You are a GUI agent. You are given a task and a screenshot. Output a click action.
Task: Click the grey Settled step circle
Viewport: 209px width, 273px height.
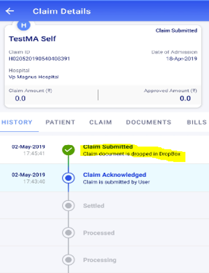coord(68,205)
